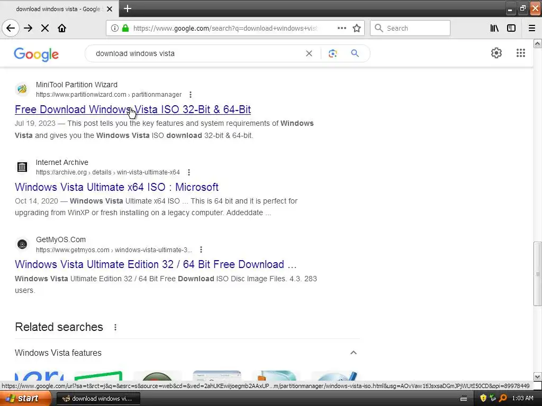Open options for the Internet Archive result
Viewport: 542px width, 406px height.
(189, 172)
